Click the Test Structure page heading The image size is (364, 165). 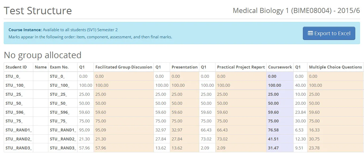[38, 11]
